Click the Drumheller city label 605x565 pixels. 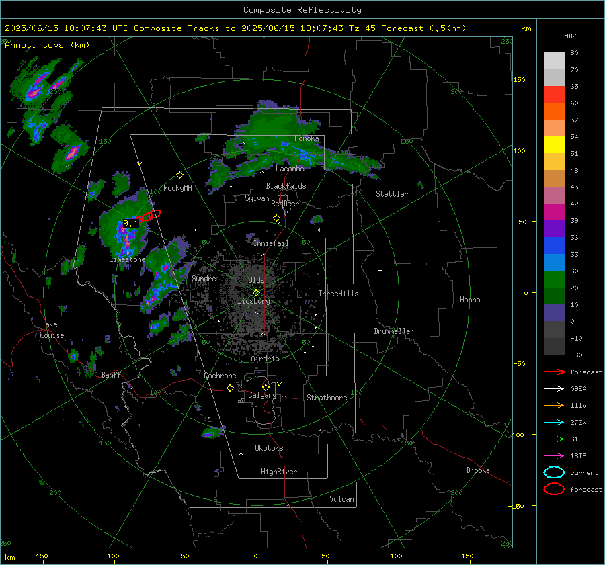[x=394, y=331]
